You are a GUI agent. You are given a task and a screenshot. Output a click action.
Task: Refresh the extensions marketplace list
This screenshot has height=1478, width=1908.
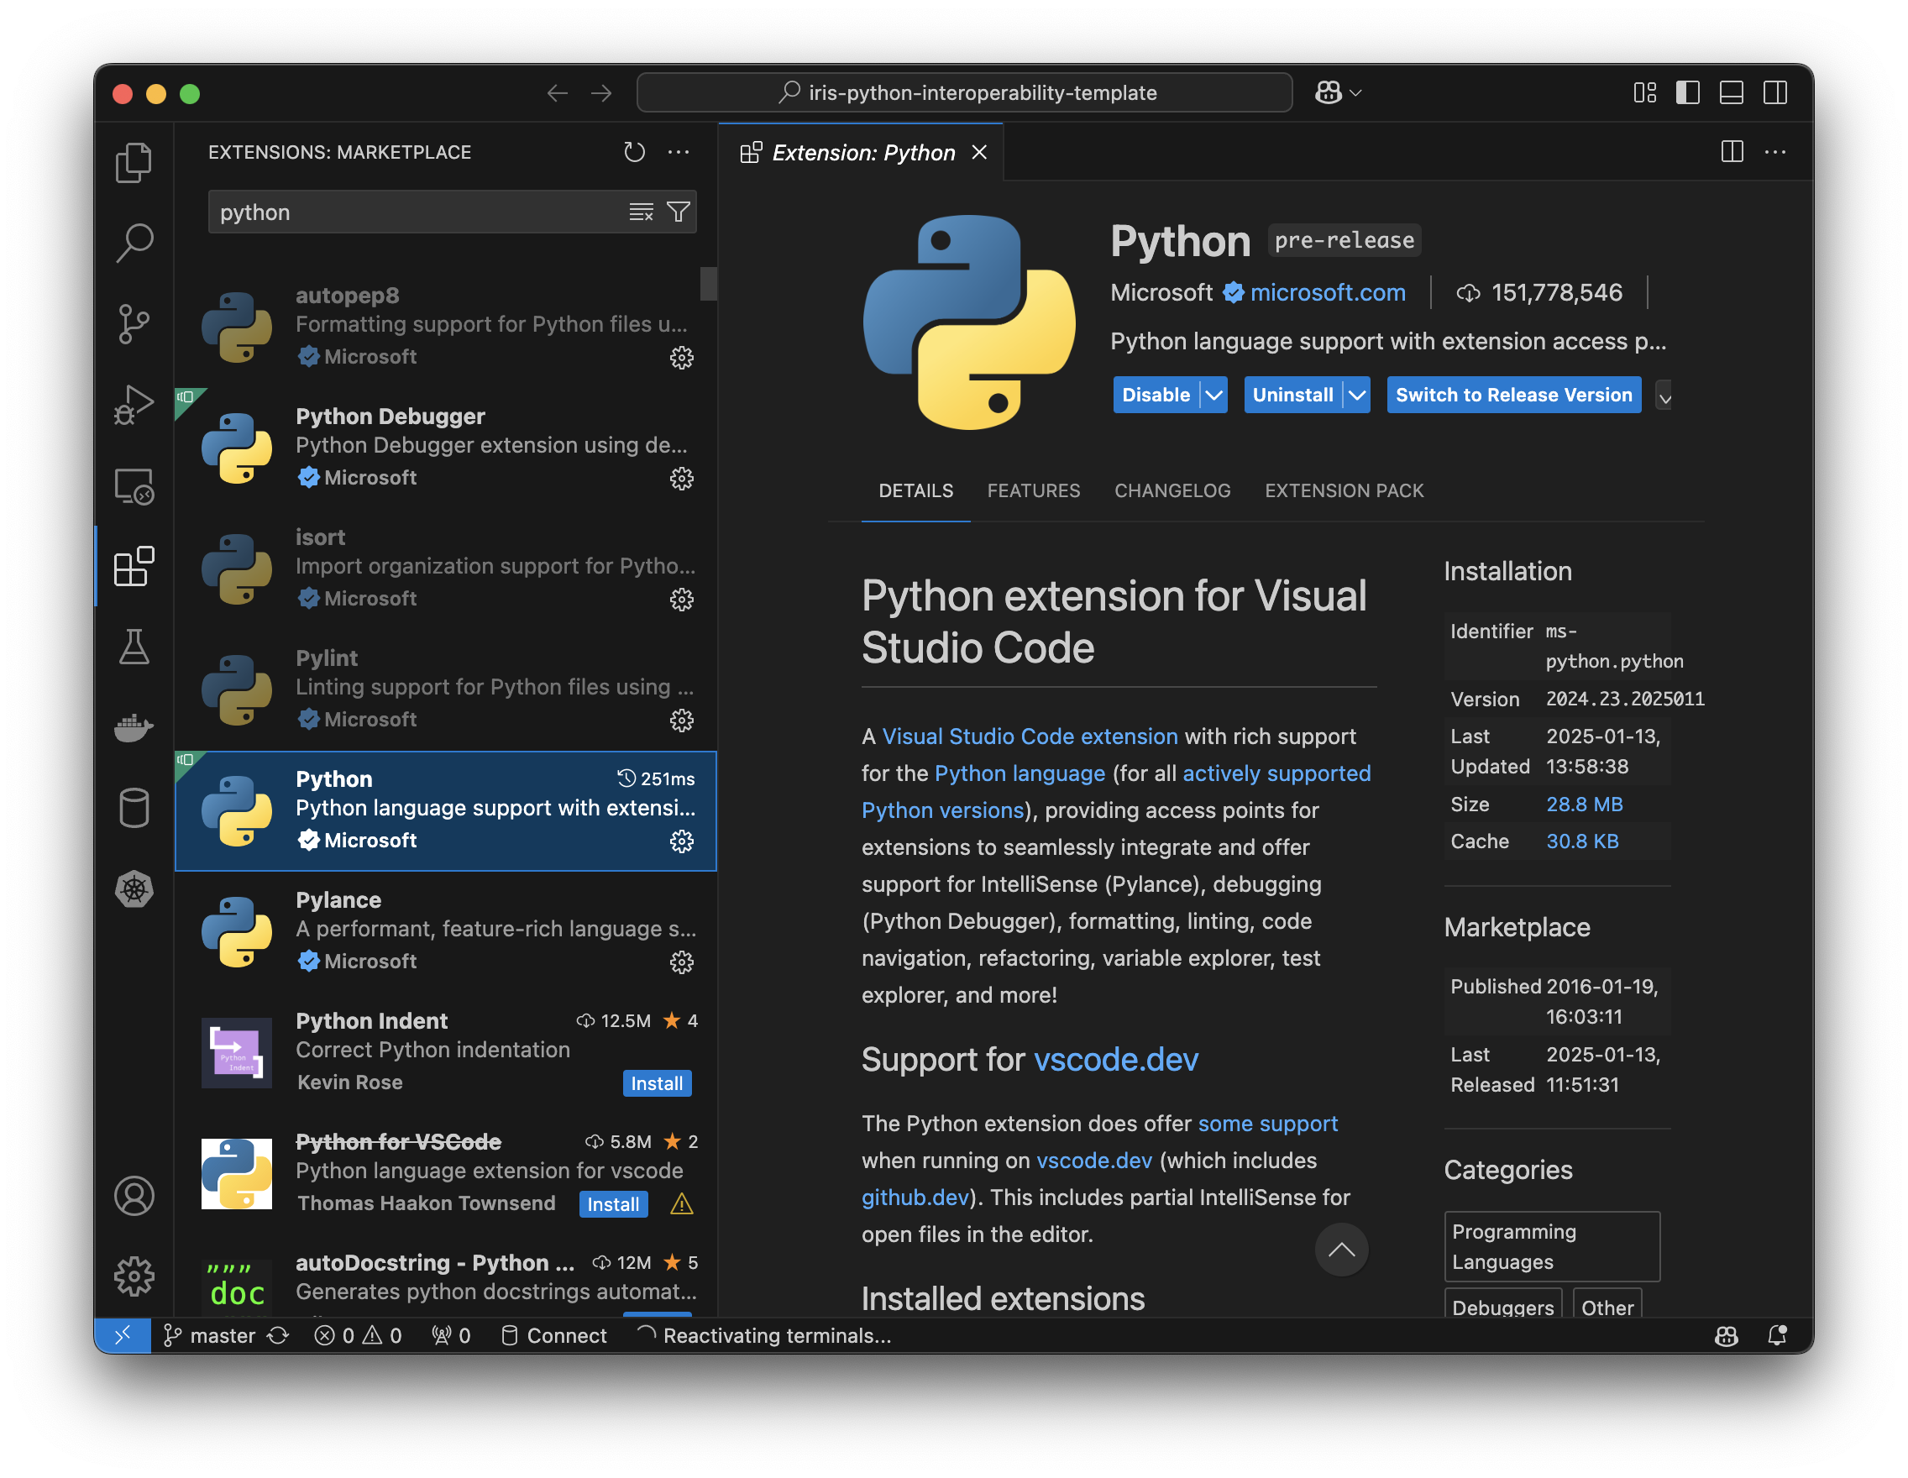tap(634, 152)
